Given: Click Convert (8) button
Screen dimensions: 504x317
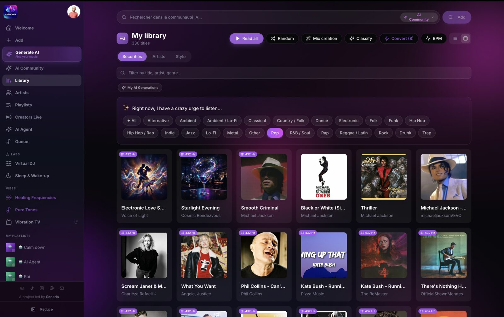Looking at the screenshot, I should [x=399, y=39].
